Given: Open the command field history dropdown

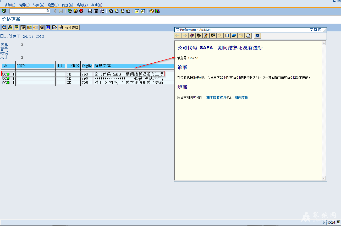Looking at the screenshot, I should 48,11.
